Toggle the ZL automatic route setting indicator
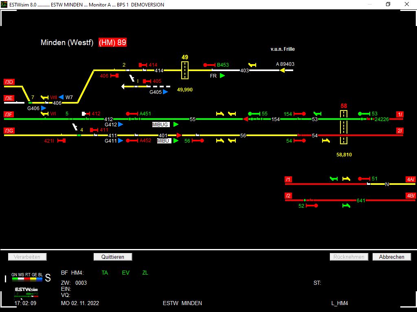The width and height of the screenshot is (417, 312). (x=145, y=273)
